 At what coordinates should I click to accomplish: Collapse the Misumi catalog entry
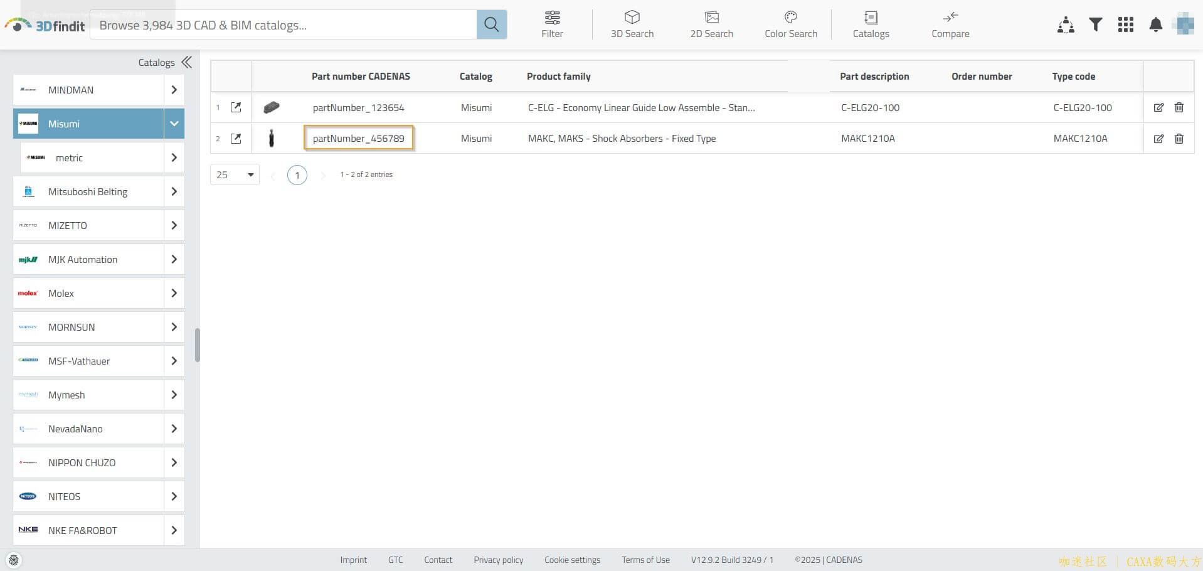(174, 124)
